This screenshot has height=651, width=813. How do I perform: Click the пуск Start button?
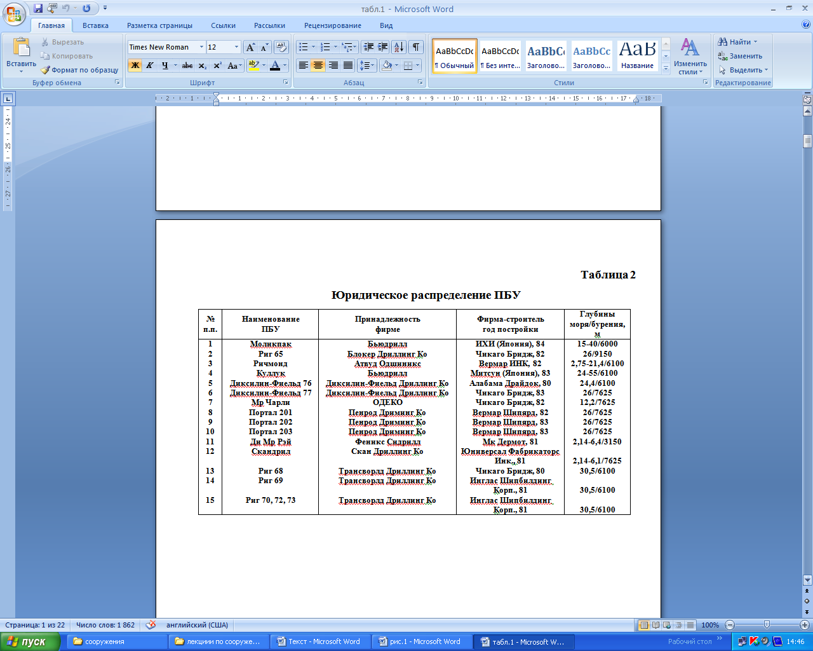point(30,641)
